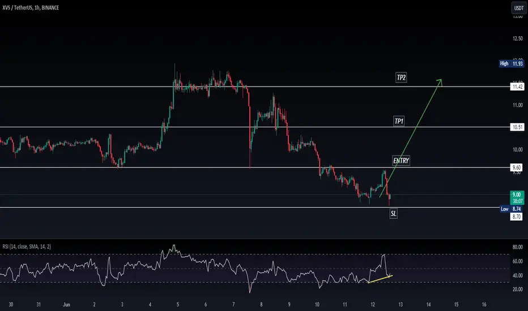The image size is (528, 311).
Task: Click the date 5 on time axis
Action: click(178, 305)
